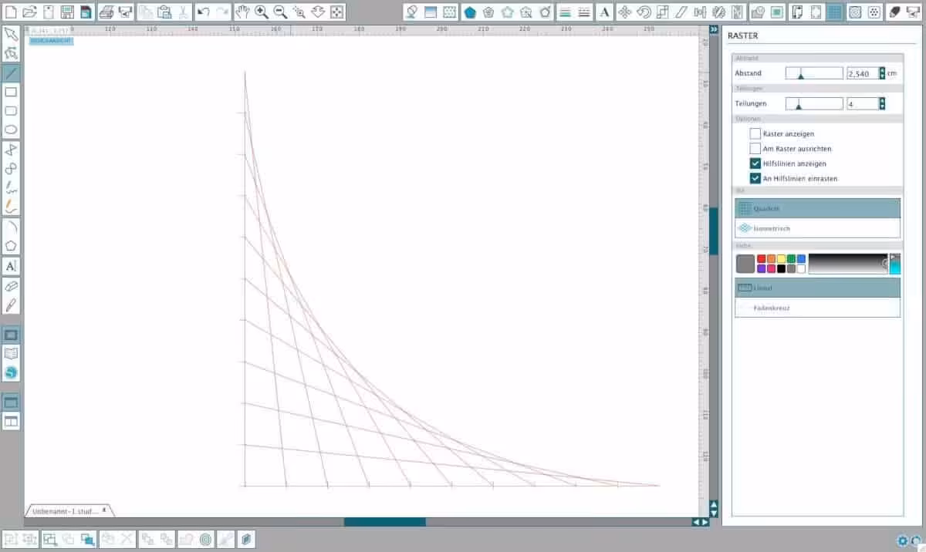Image resolution: width=926 pixels, height=552 pixels.
Task: Open the Text Style panel icon
Action: pos(604,12)
